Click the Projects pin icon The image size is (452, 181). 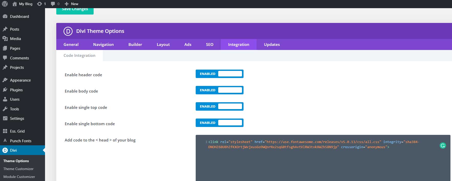[x=5, y=67]
